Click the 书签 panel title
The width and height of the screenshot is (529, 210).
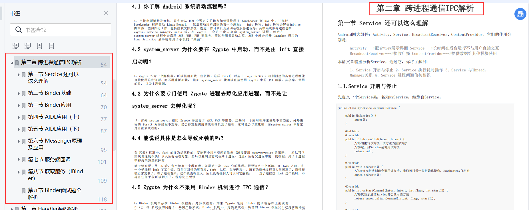tap(15, 13)
